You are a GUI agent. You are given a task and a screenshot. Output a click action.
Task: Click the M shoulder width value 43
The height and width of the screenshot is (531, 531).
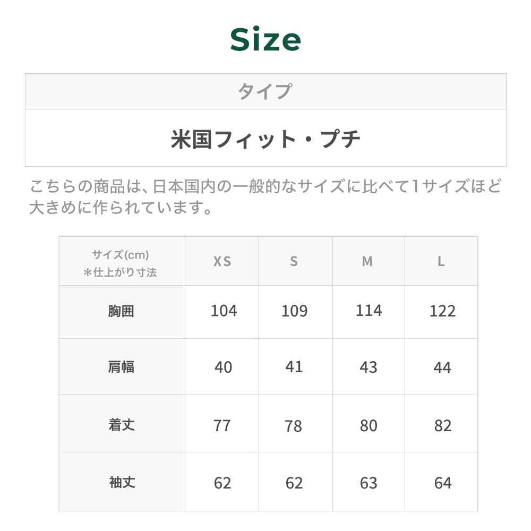pos(369,367)
